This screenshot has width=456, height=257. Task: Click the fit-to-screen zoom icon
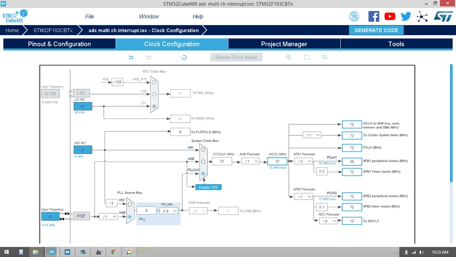coord(307,57)
